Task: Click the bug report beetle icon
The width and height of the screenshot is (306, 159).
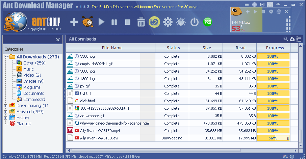Action: [x=181, y=22]
